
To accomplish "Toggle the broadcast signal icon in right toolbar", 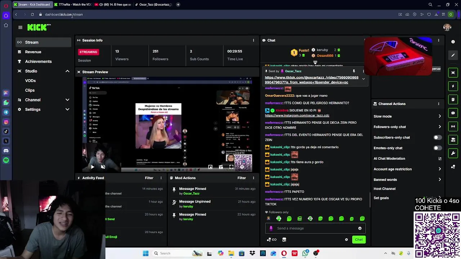I will 453,126.
